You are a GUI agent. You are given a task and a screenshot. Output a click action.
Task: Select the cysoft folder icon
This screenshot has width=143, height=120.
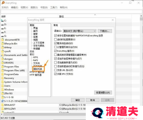point(3,51)
